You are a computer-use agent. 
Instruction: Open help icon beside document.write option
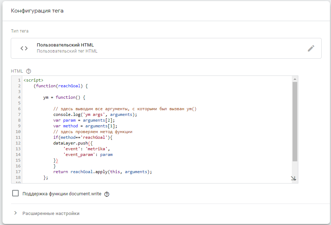click(x=107, y=194)
